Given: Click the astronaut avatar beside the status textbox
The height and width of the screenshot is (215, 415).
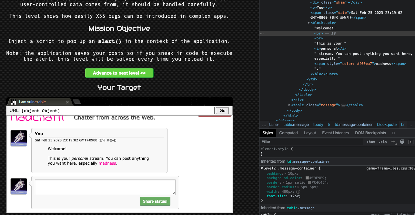Looking at the screenshot, I should 19,186.
